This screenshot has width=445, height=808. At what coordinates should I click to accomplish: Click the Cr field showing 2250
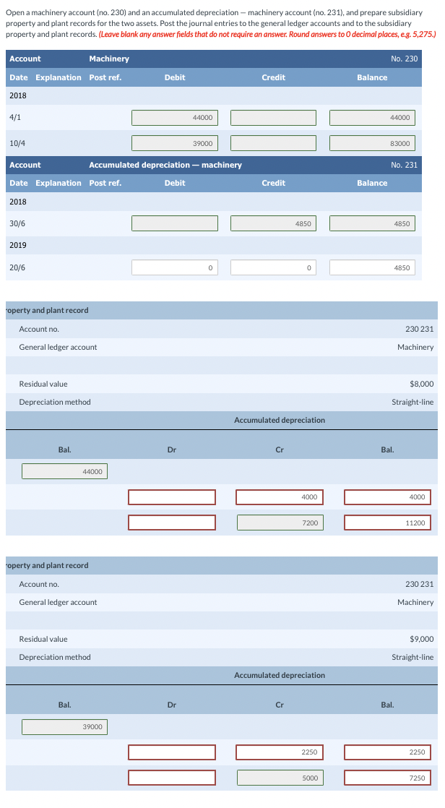tap(280, 752)
